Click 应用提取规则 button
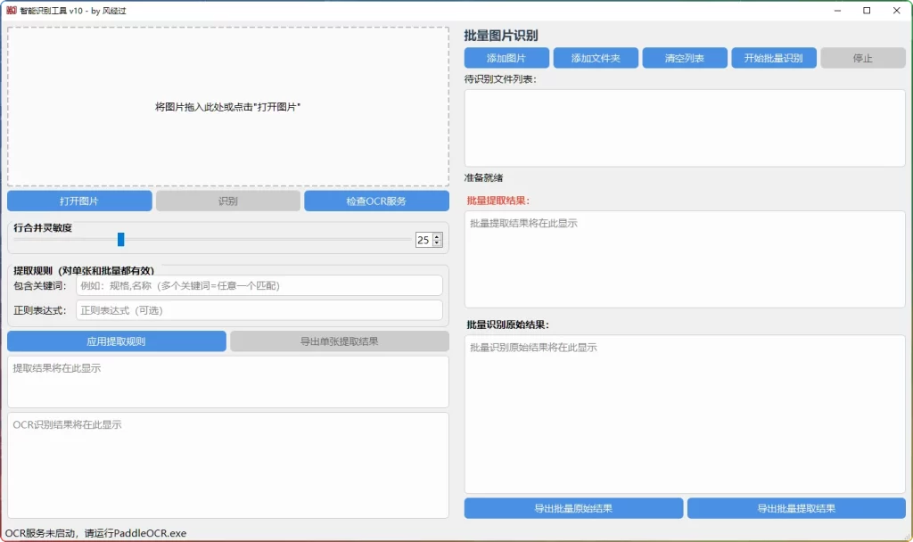913x542 pixels. 116,341
